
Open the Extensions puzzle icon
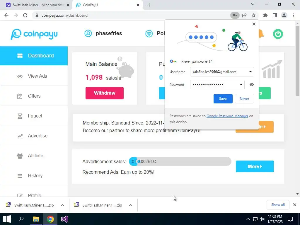265,15
